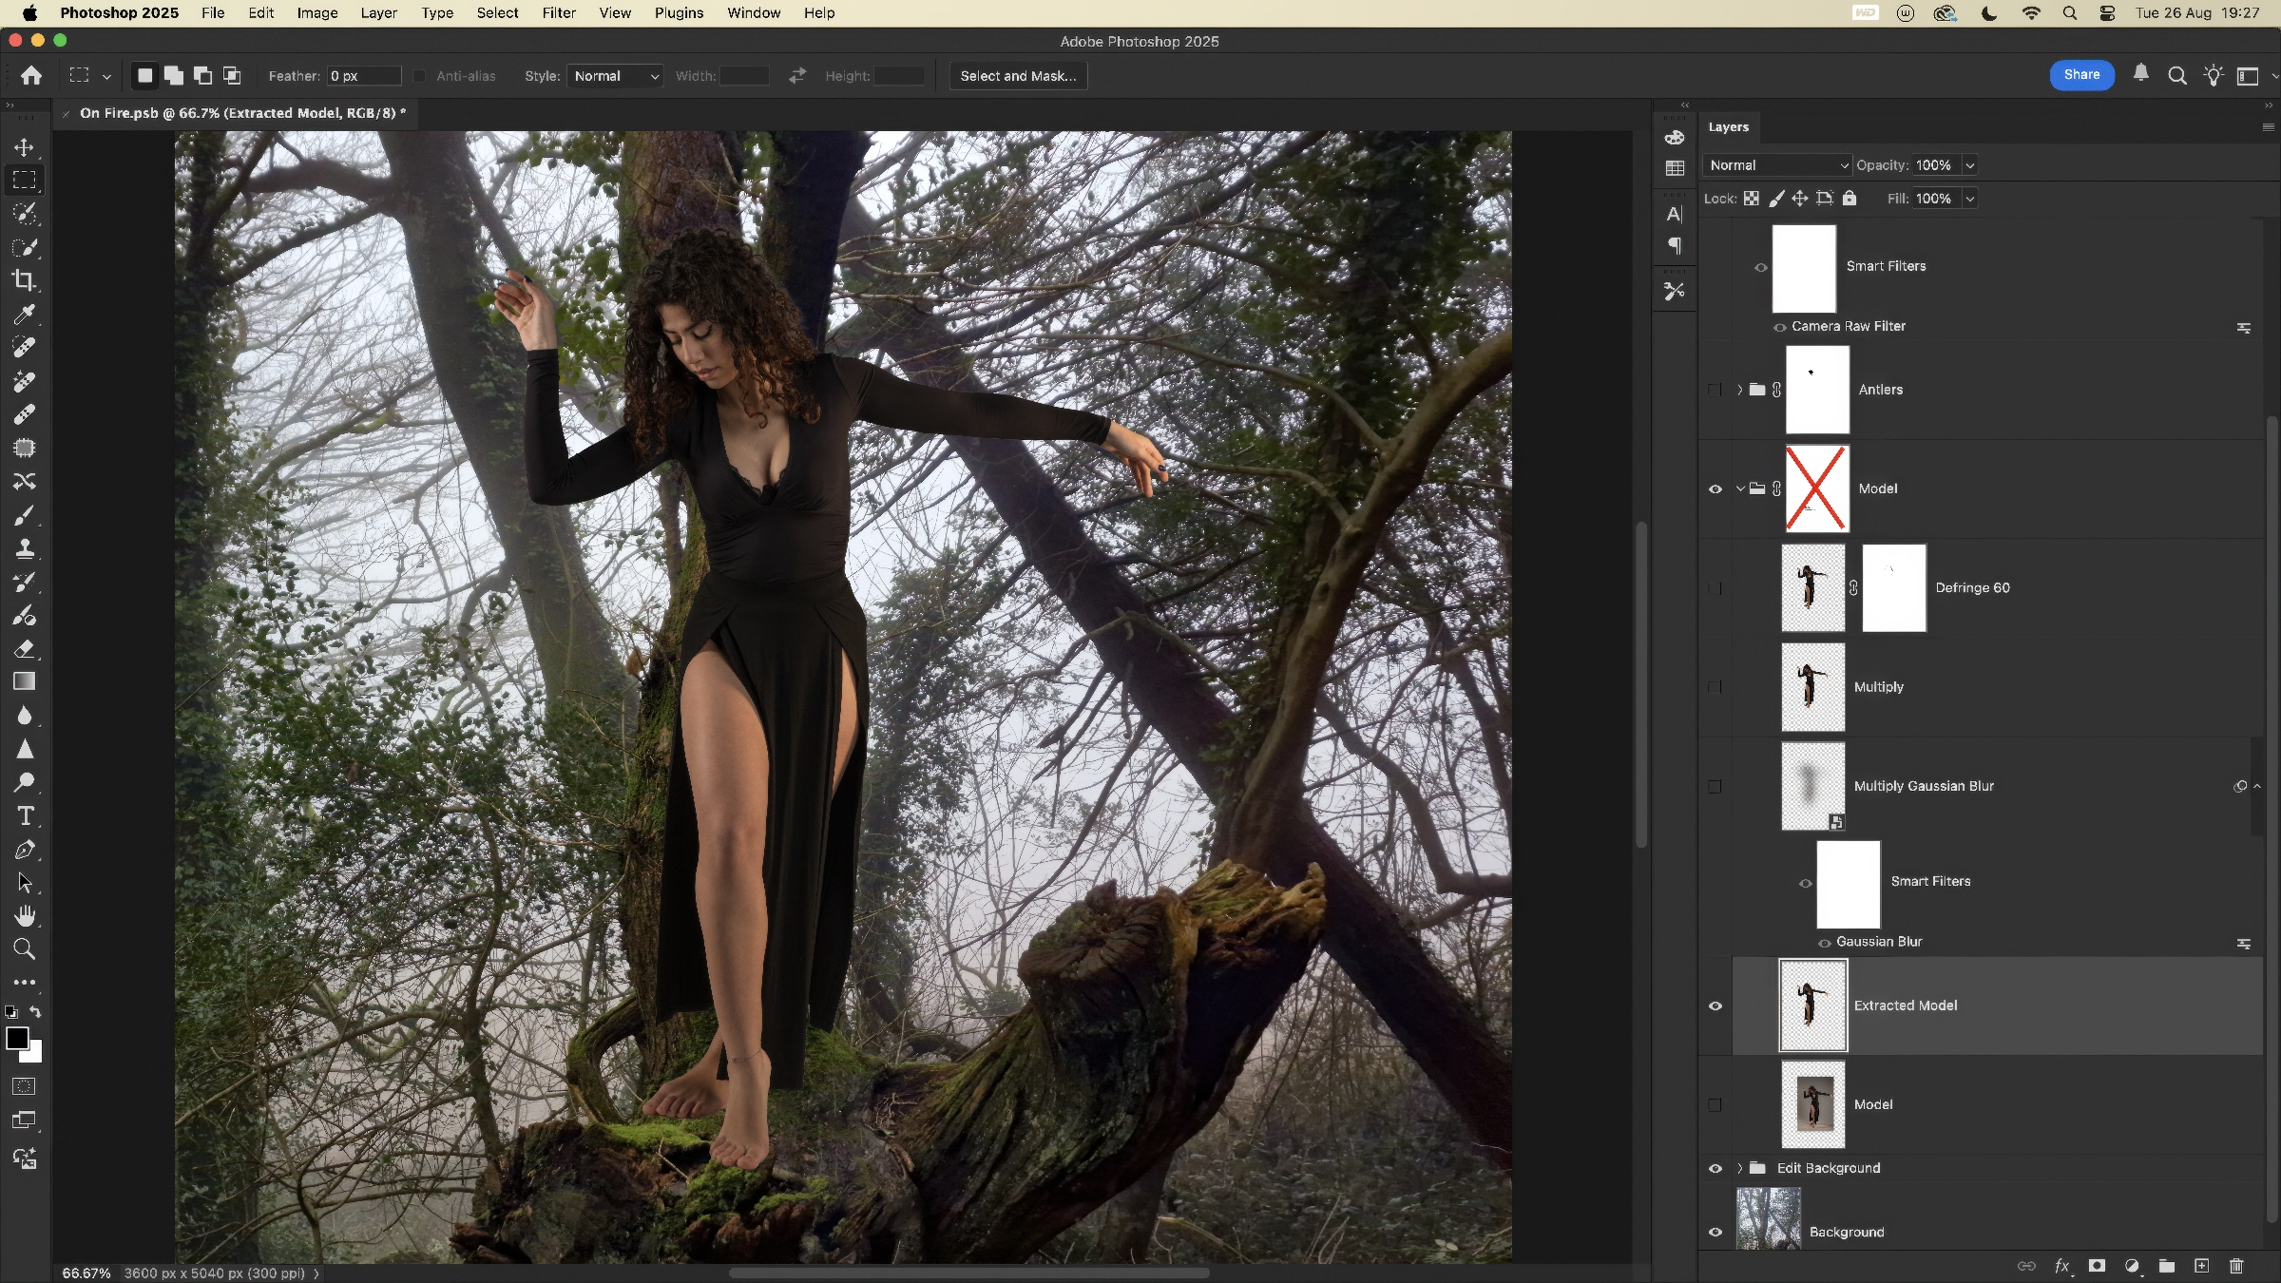Select the Horizontal Type tool
The image size is (2281, 1283).
tap(25, 815)
